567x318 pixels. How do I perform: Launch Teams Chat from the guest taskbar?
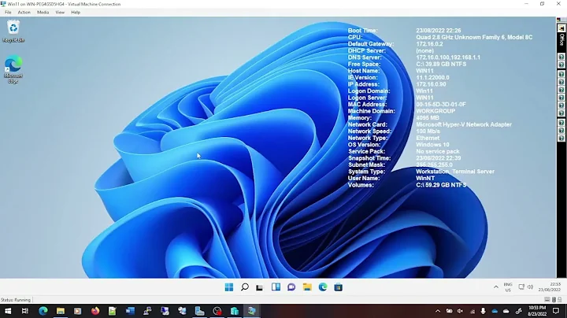pyautogui.click(x=291, y=287)
